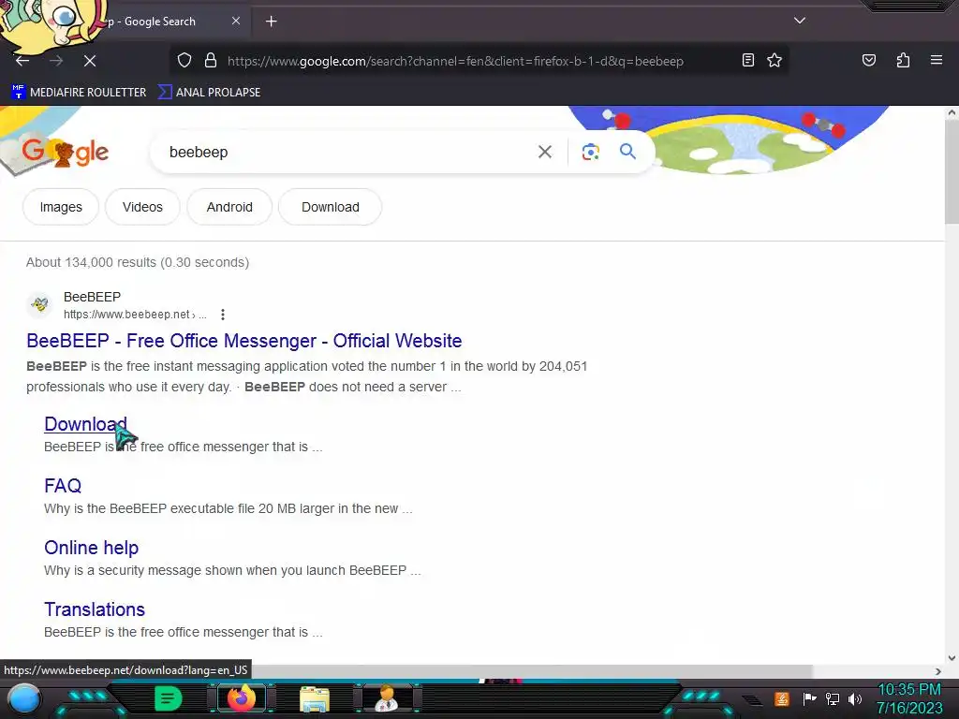This screenshot has width=959, height=719.
Task: Open File Explorer from the taskbar
Action: coord(315,698)
